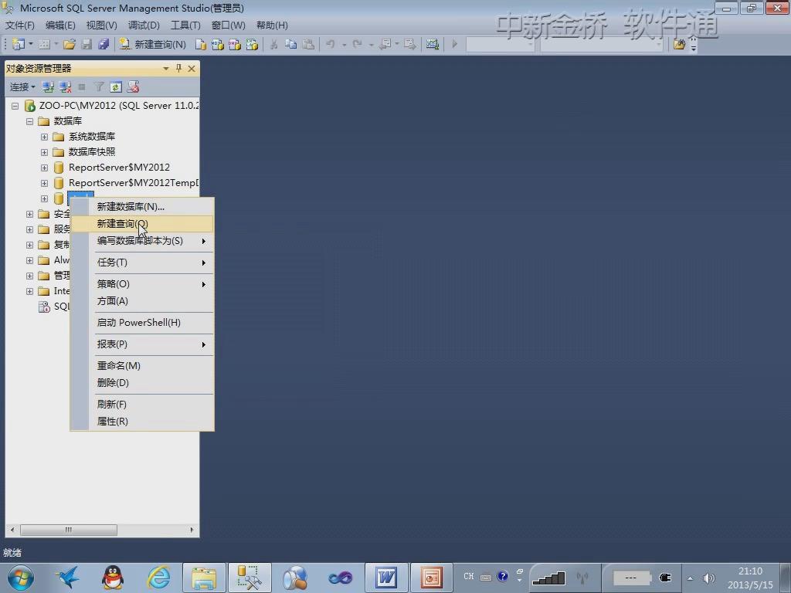Click the Filter funnel icon

(x=99, y=87)
